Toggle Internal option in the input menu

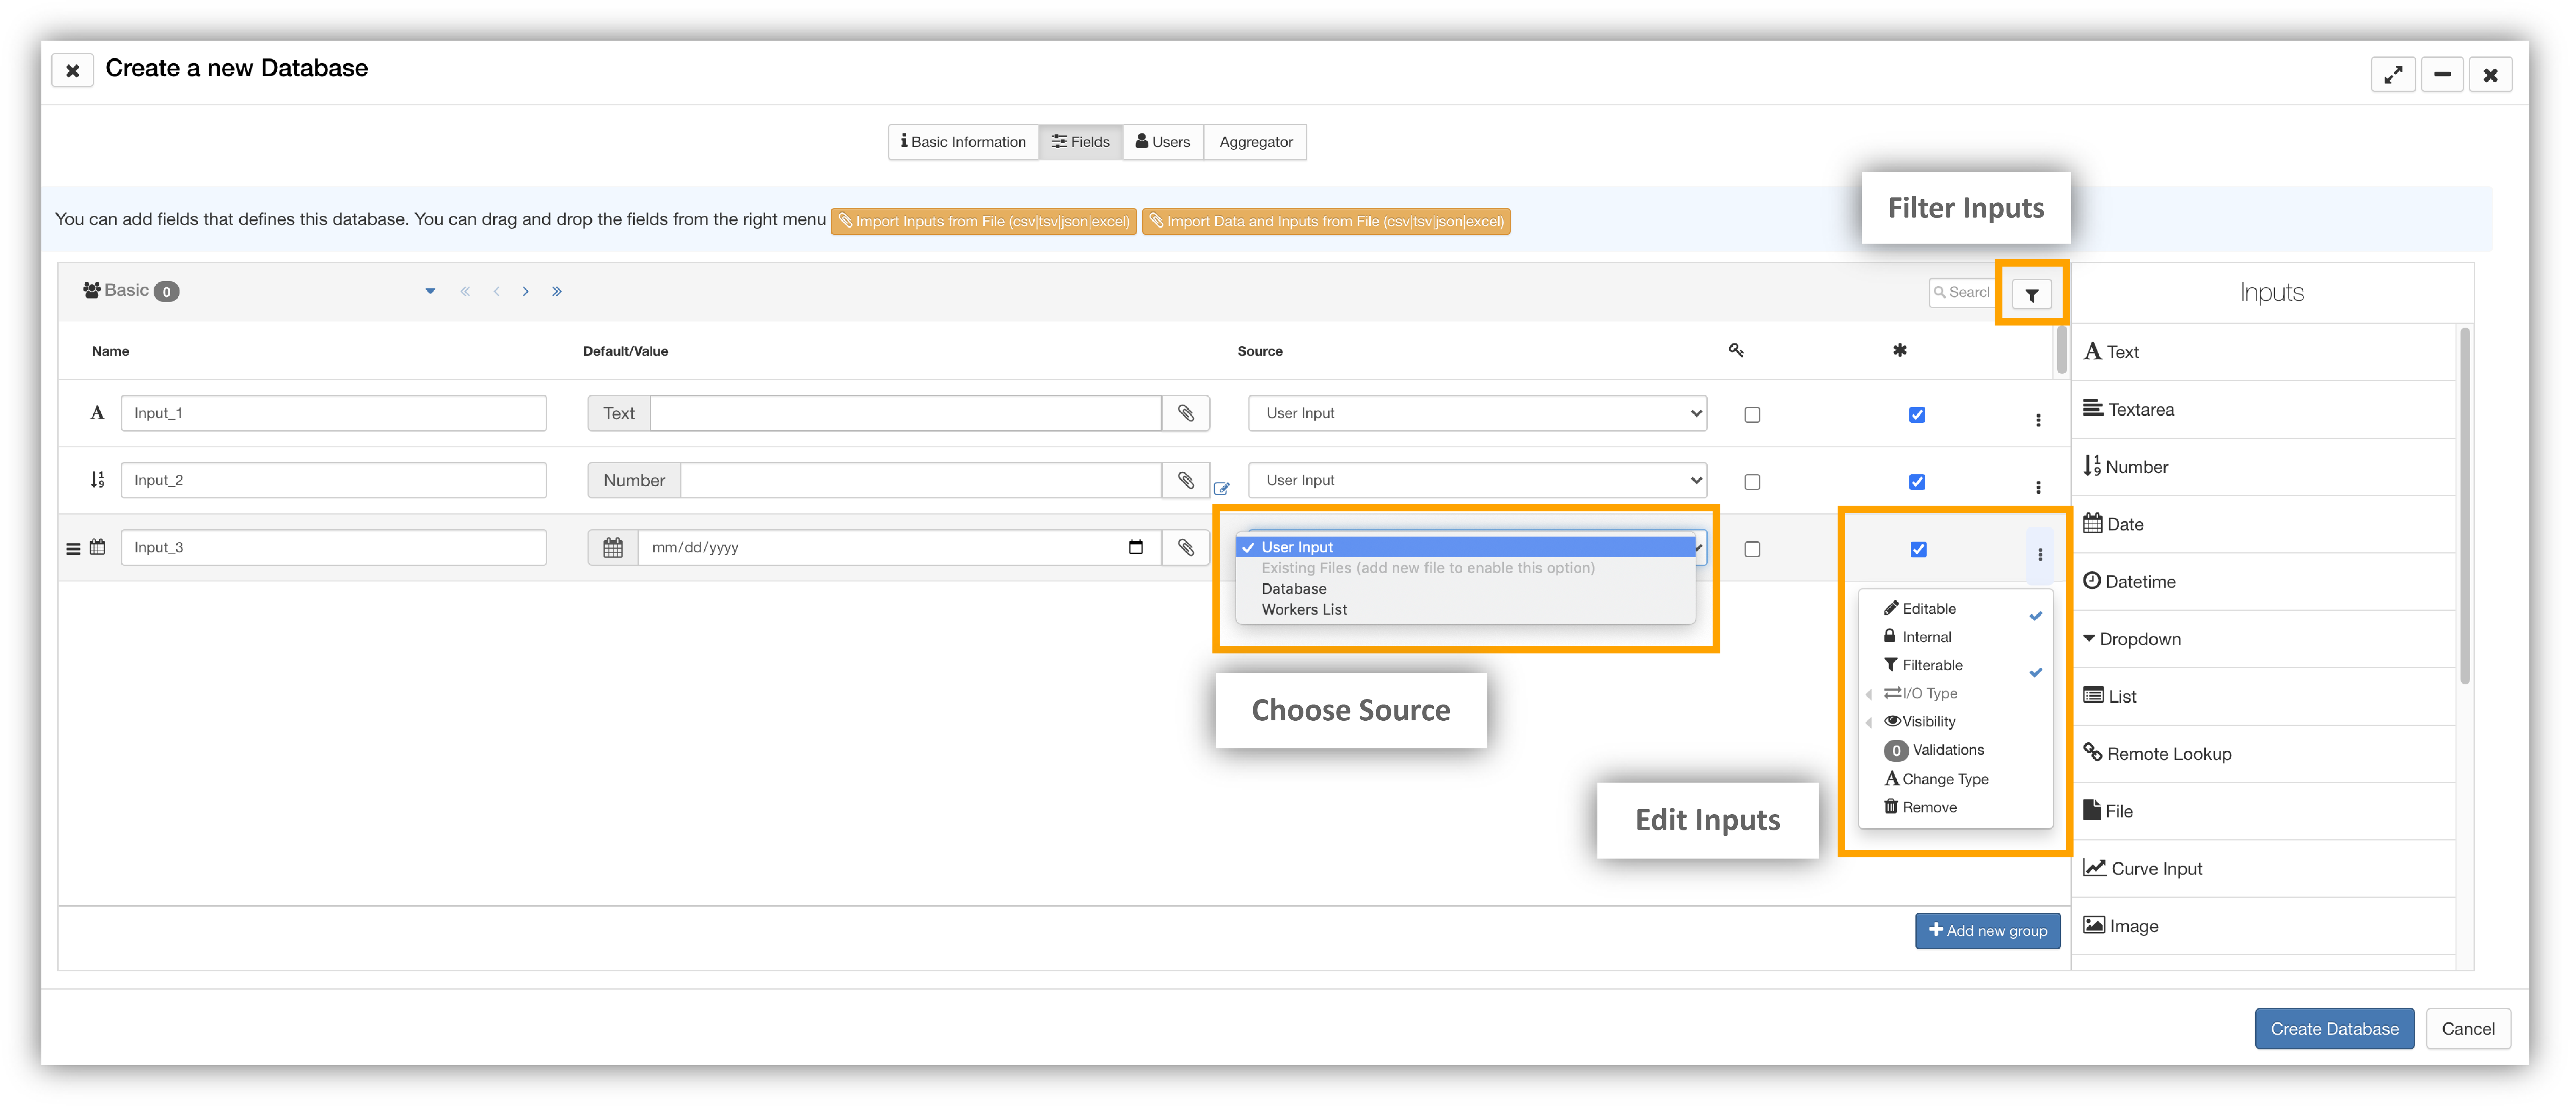(1957, 637)
